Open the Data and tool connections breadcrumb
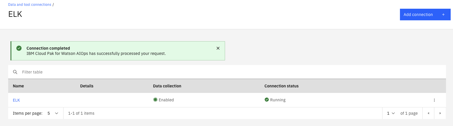 coord(29,5)
